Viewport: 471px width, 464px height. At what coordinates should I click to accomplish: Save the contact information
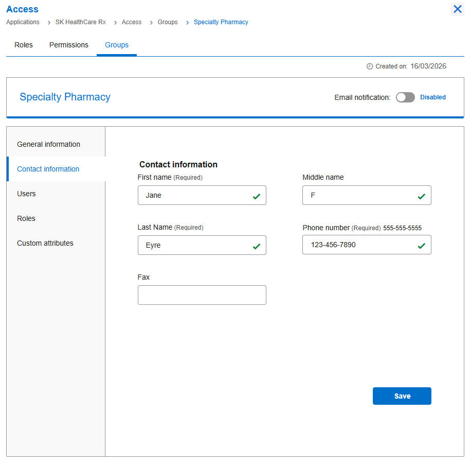coord(402,396)
